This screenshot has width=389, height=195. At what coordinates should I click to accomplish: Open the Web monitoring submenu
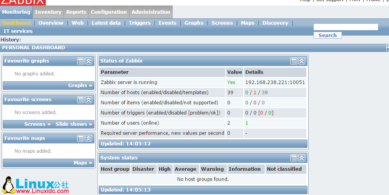(x=78, y=23)
